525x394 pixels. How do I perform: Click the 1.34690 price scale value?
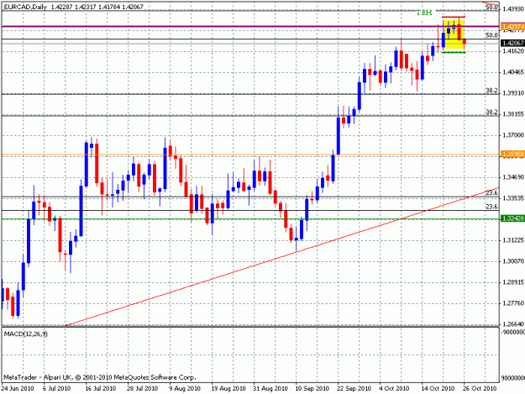[x=513, y=177]
